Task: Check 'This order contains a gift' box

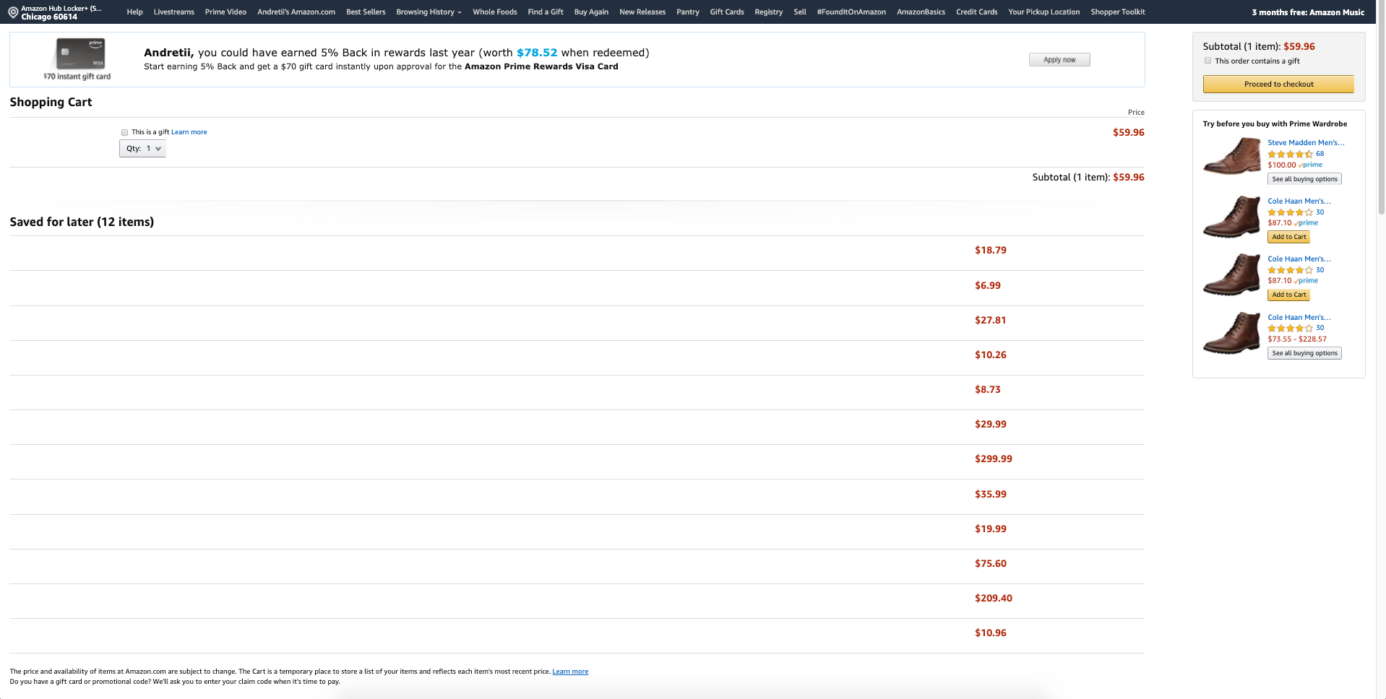Action: tap(1208, 61)
